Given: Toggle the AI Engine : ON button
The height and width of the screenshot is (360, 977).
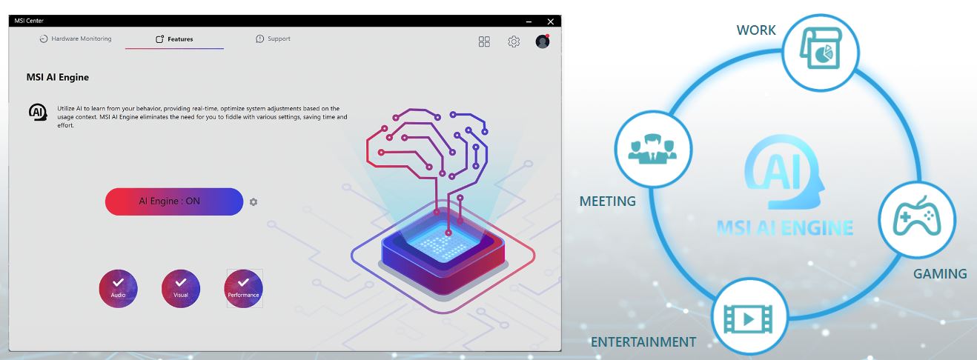Looking at the screenshot, I should point(174,201).
